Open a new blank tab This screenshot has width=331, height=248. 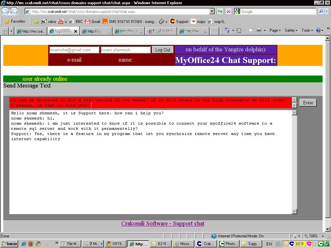[215, 31]
